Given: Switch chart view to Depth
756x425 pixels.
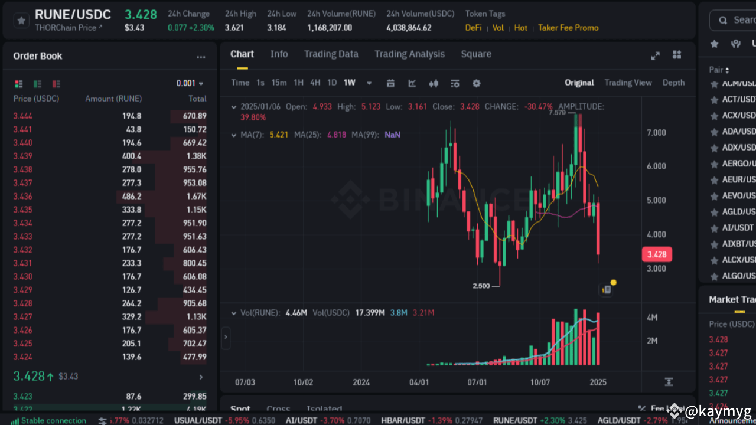Looking at the screenshot, I should click(x=673, y=83).
